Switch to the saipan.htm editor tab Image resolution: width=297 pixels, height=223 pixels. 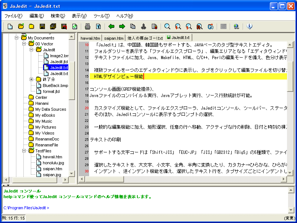coord(114,38)
